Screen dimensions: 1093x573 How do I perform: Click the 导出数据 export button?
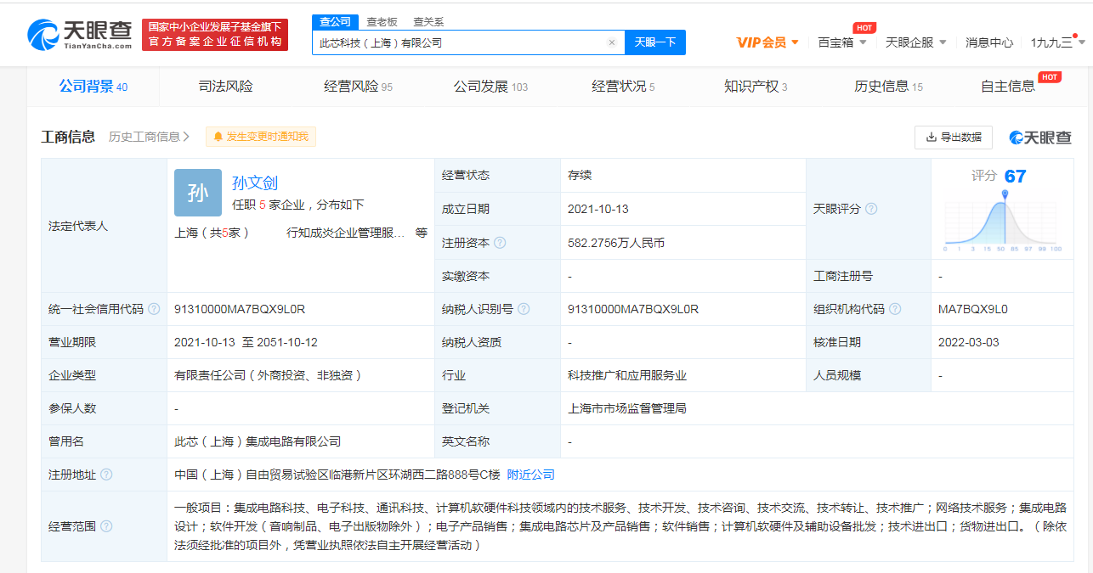pyautogui.click(x=954, y=137)
